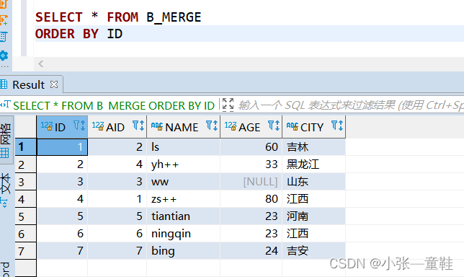The height and width of the screenshot is (277, 464).
Task: Switch to text view tab (文本)
Action: point(5,190)
